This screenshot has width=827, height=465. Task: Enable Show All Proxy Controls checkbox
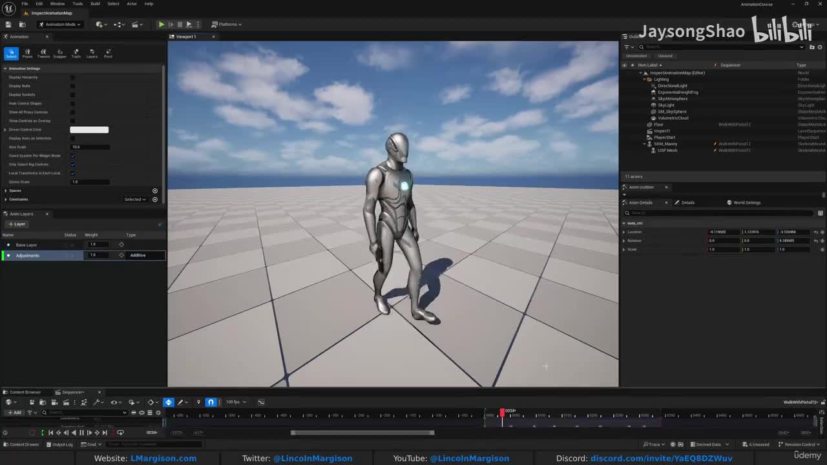pos(72,112)
